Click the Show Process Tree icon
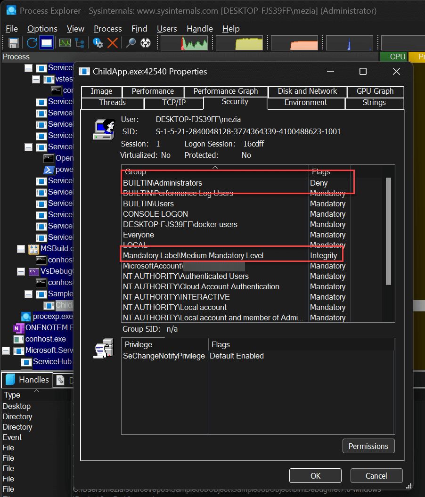Viewport: 425px width, 497px height. pyautogui.click(x=80, y=43)
